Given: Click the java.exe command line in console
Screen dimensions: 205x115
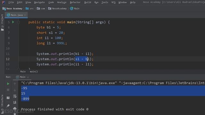Looking at the screenshot, I should click(x=113, y=83).
